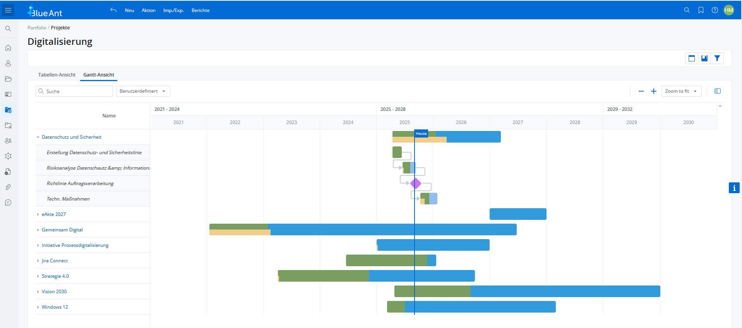The image size is (742, 328).
Task: Save the view with the disk icon
Action: click(x=704, y=58)
